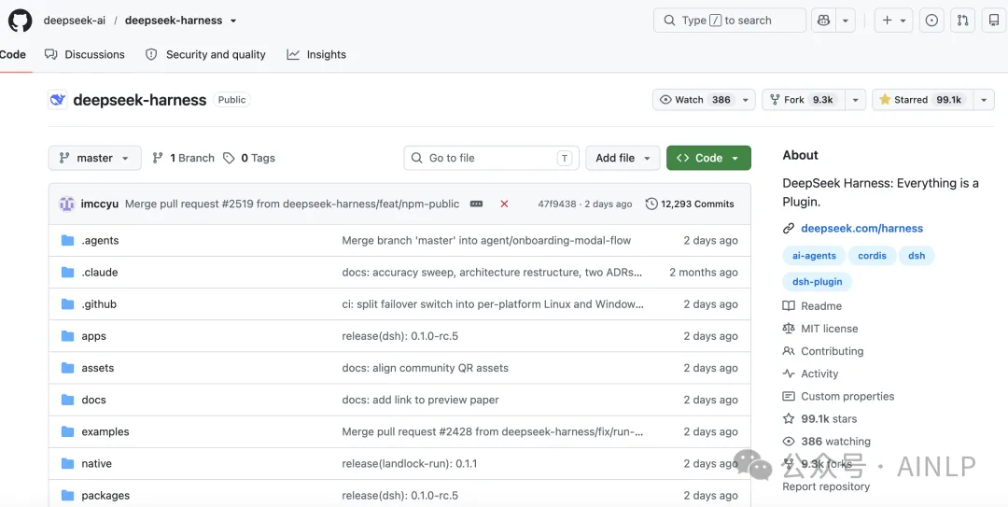
Task: Open the issues icon in header
Action: point(931,20)
